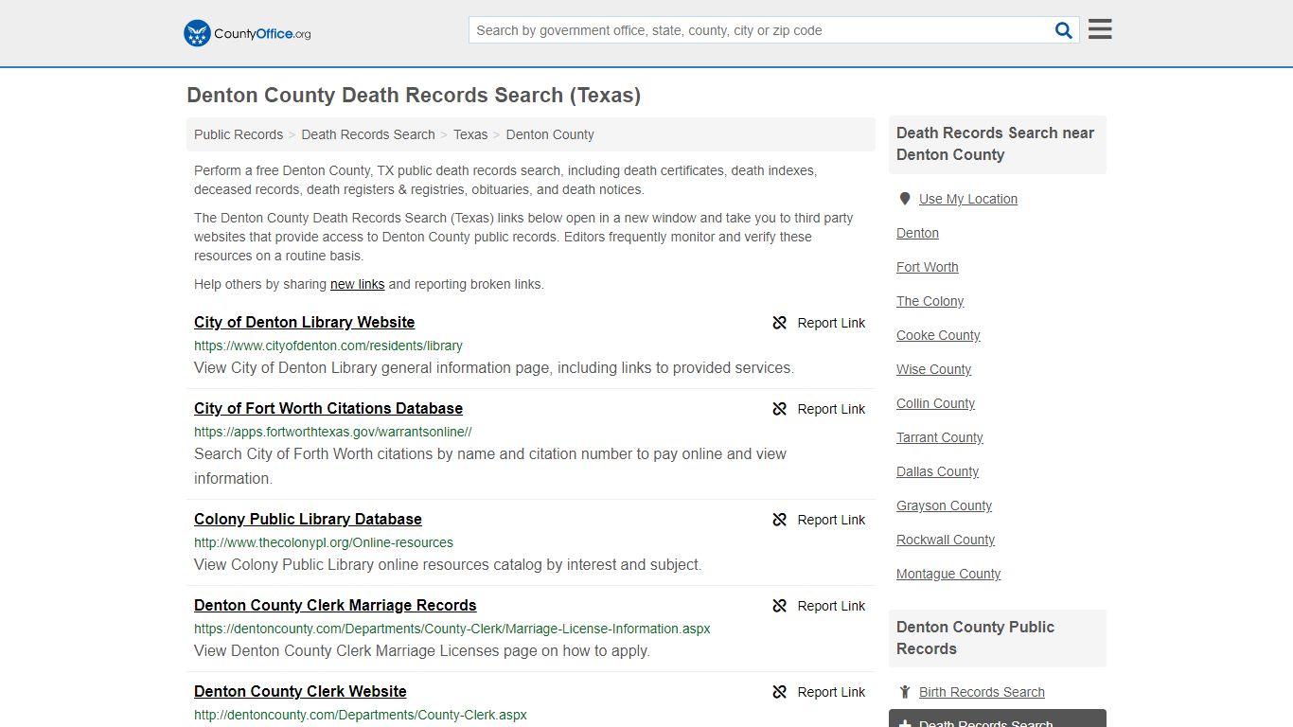The image size is (1293, 727).
Task: Select Cooke County in nearby list
Action: [x=938, y=335]
